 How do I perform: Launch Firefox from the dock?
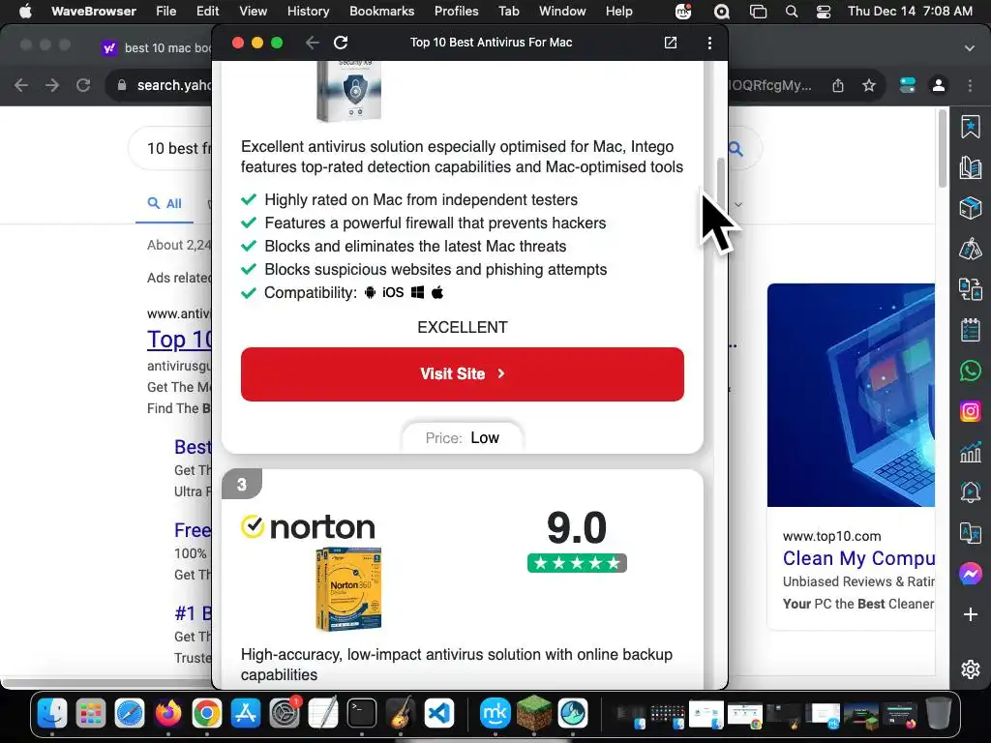tap(168, 714)
